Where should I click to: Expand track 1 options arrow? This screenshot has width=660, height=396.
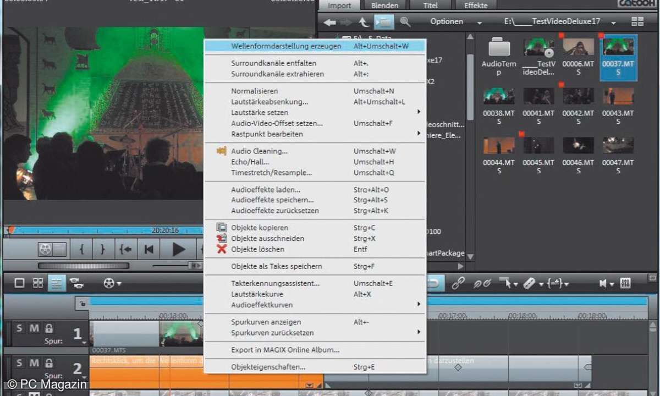point(84,343)
